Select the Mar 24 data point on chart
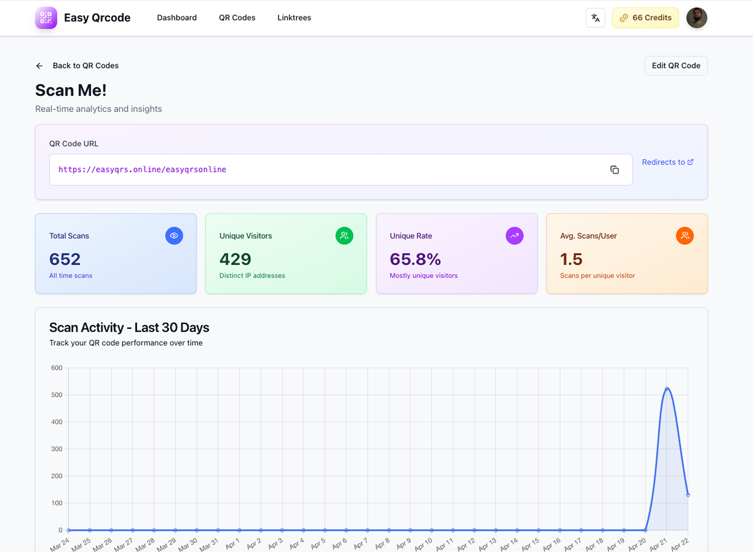Image resolution: width=753 pixels, height=552 pixels. click(x=68, y=530)
